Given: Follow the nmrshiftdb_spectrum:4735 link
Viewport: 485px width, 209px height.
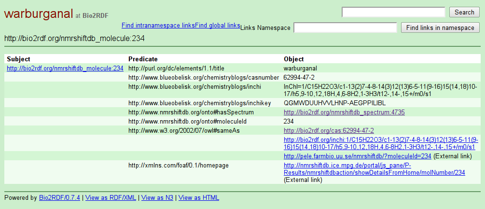Looking at the screenshot, I should [344, 112].
